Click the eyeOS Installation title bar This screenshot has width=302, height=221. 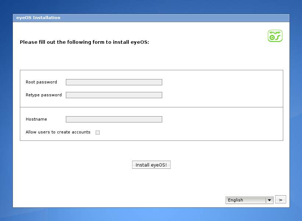click(151, 18)
